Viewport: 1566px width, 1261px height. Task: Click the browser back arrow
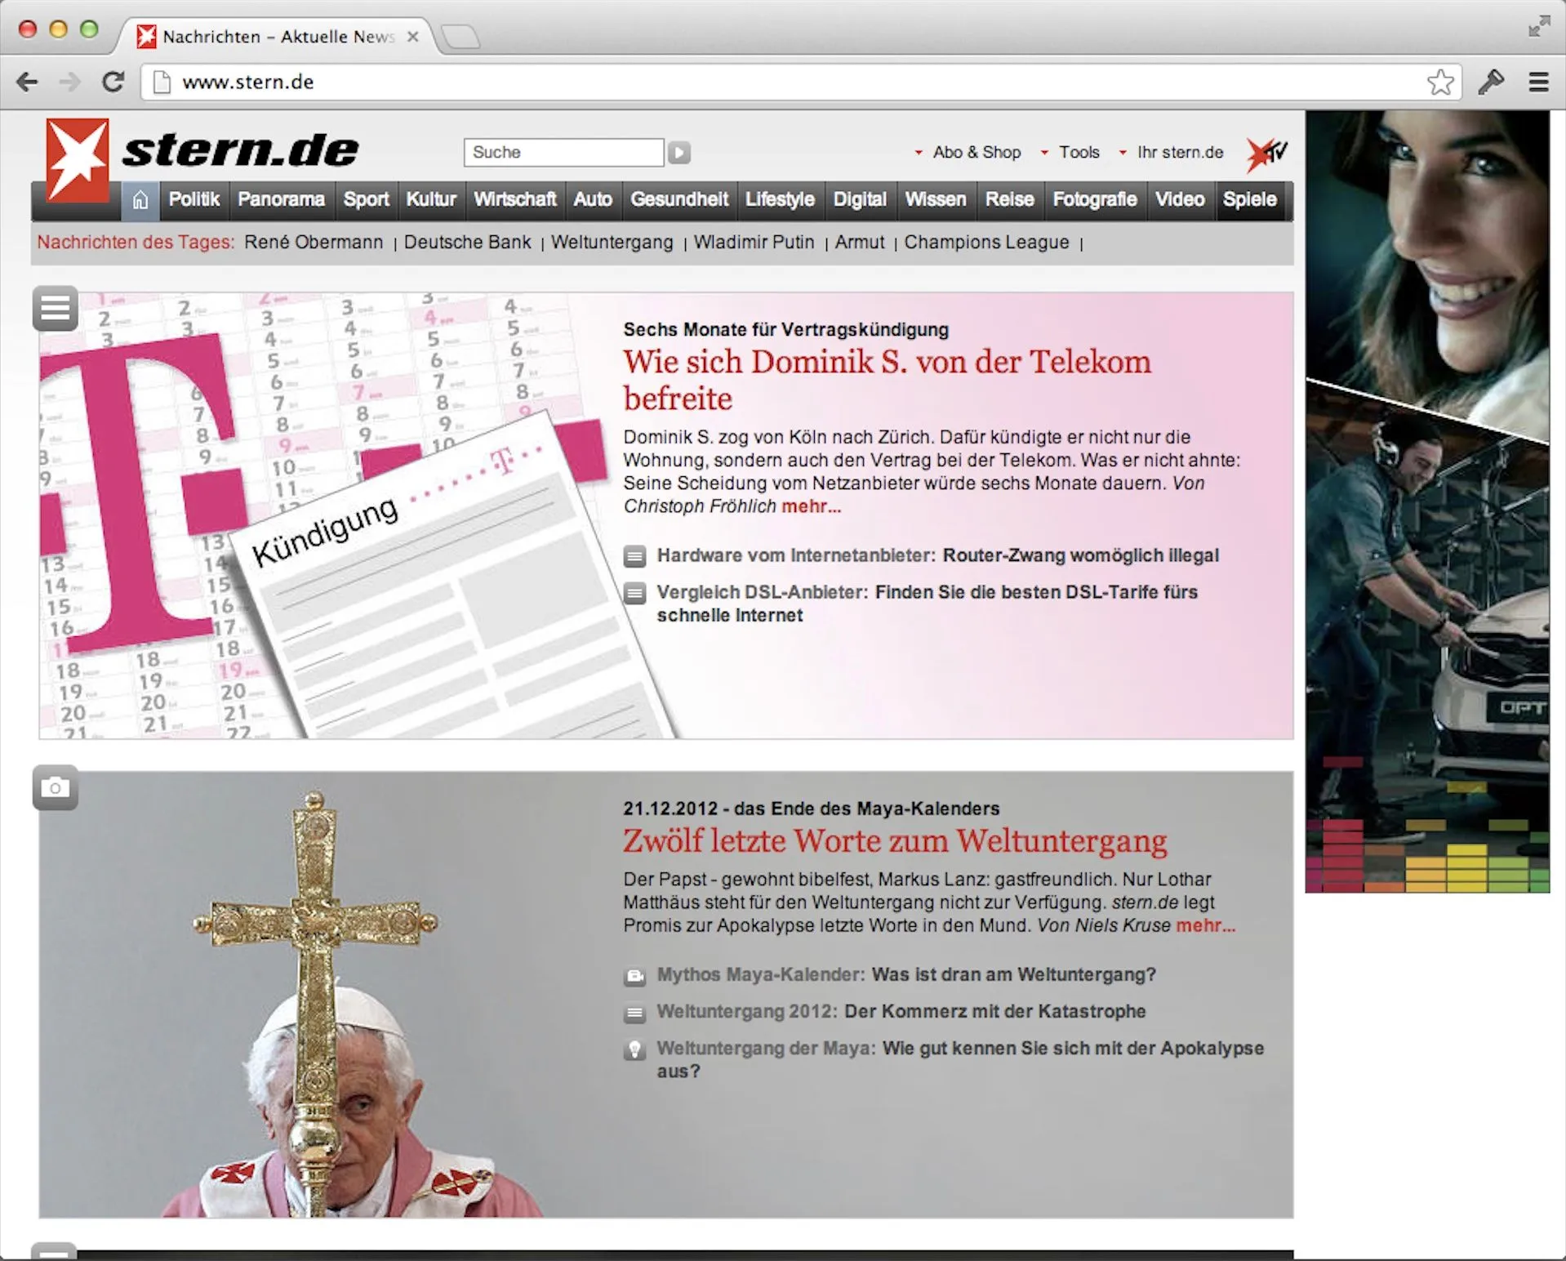coord(28,82)
